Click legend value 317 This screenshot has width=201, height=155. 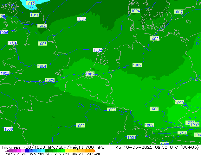(x=90, y=154)
